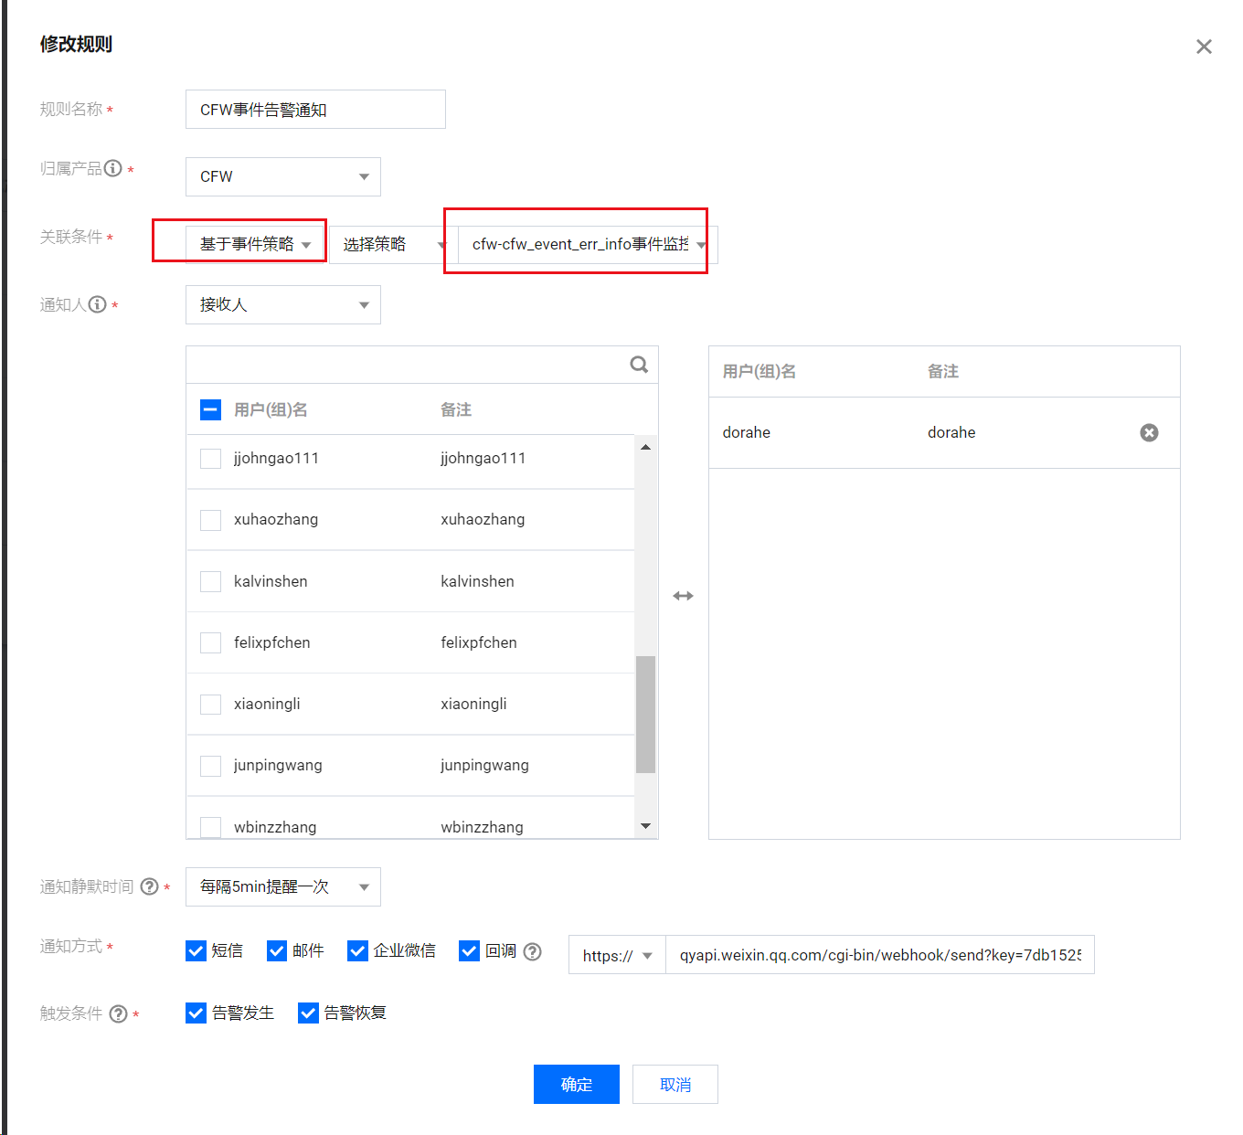The height and width of the screenshot is (1135, 1243).
Task: Click the 取消 cancel button
Action: click(x=675, y=1084)
